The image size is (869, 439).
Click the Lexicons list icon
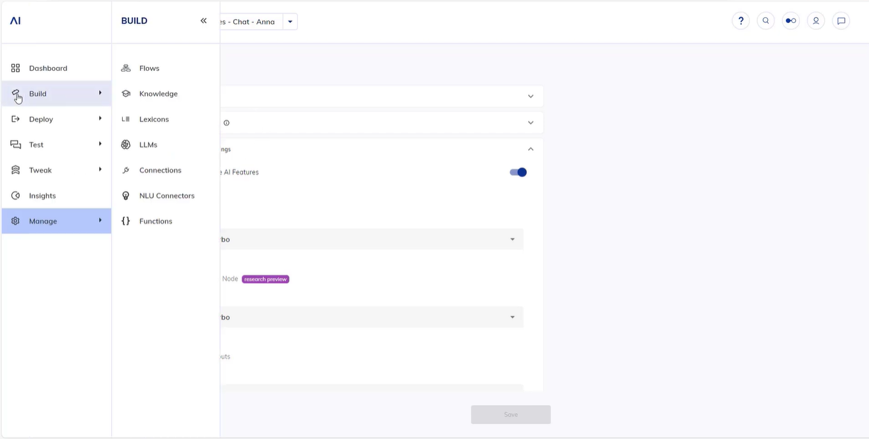[126, 119]
